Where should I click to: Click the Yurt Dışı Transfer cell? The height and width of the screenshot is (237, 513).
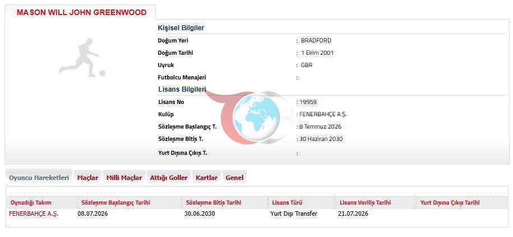[x=294, y=214]
